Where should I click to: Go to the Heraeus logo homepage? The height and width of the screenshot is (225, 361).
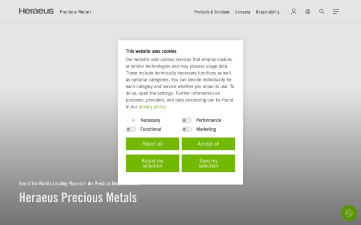(x=36, y=11)
